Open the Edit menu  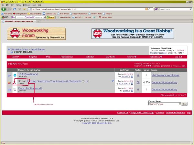pos(7,5)
